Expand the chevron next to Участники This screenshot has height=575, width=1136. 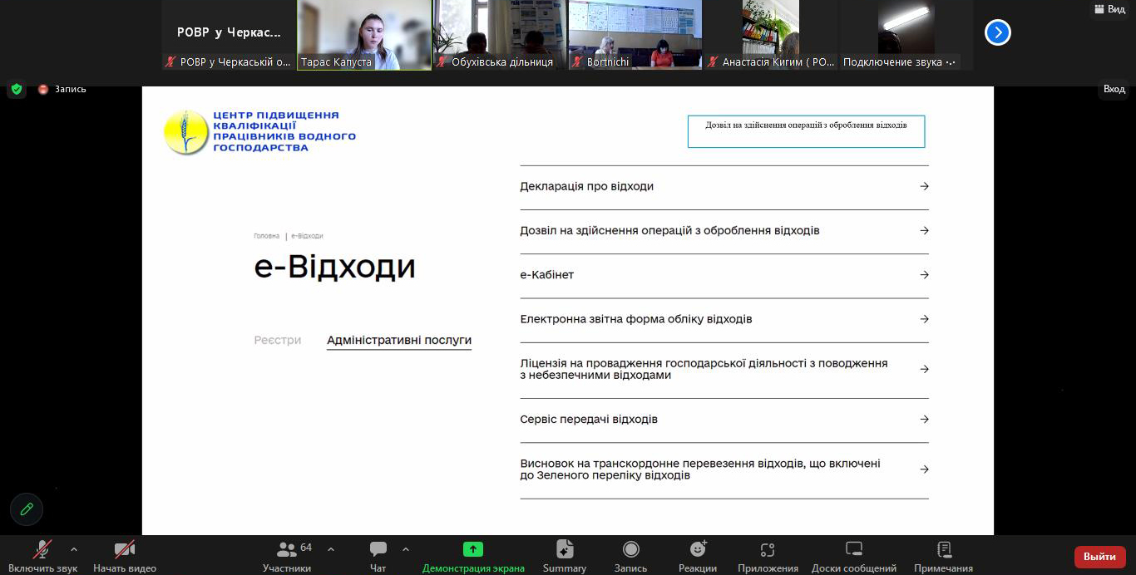click(x=331, y=549)
